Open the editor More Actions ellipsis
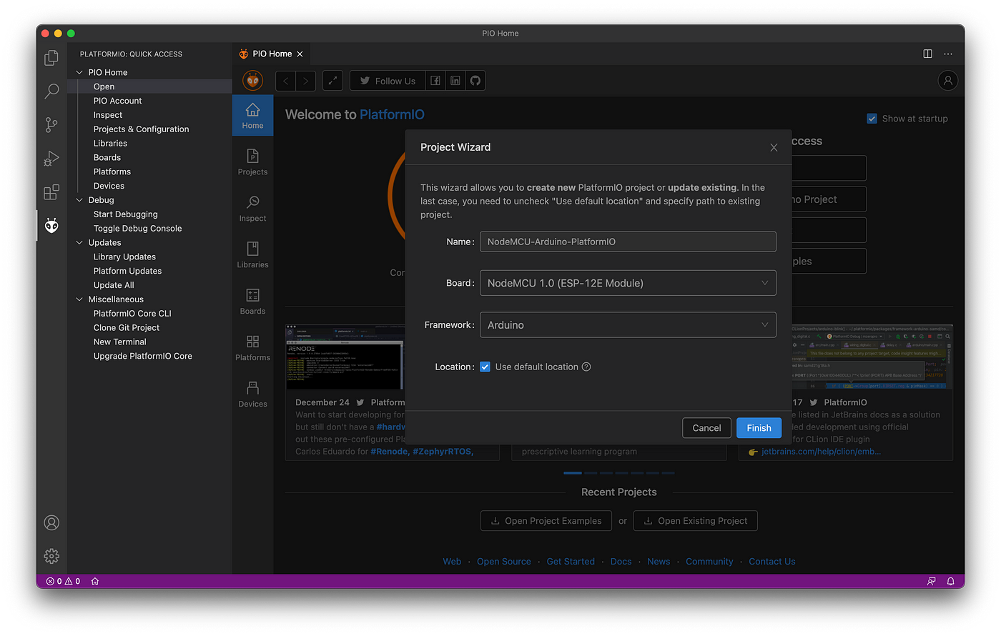The image size is (1001, 636). (x=948, y=54)
